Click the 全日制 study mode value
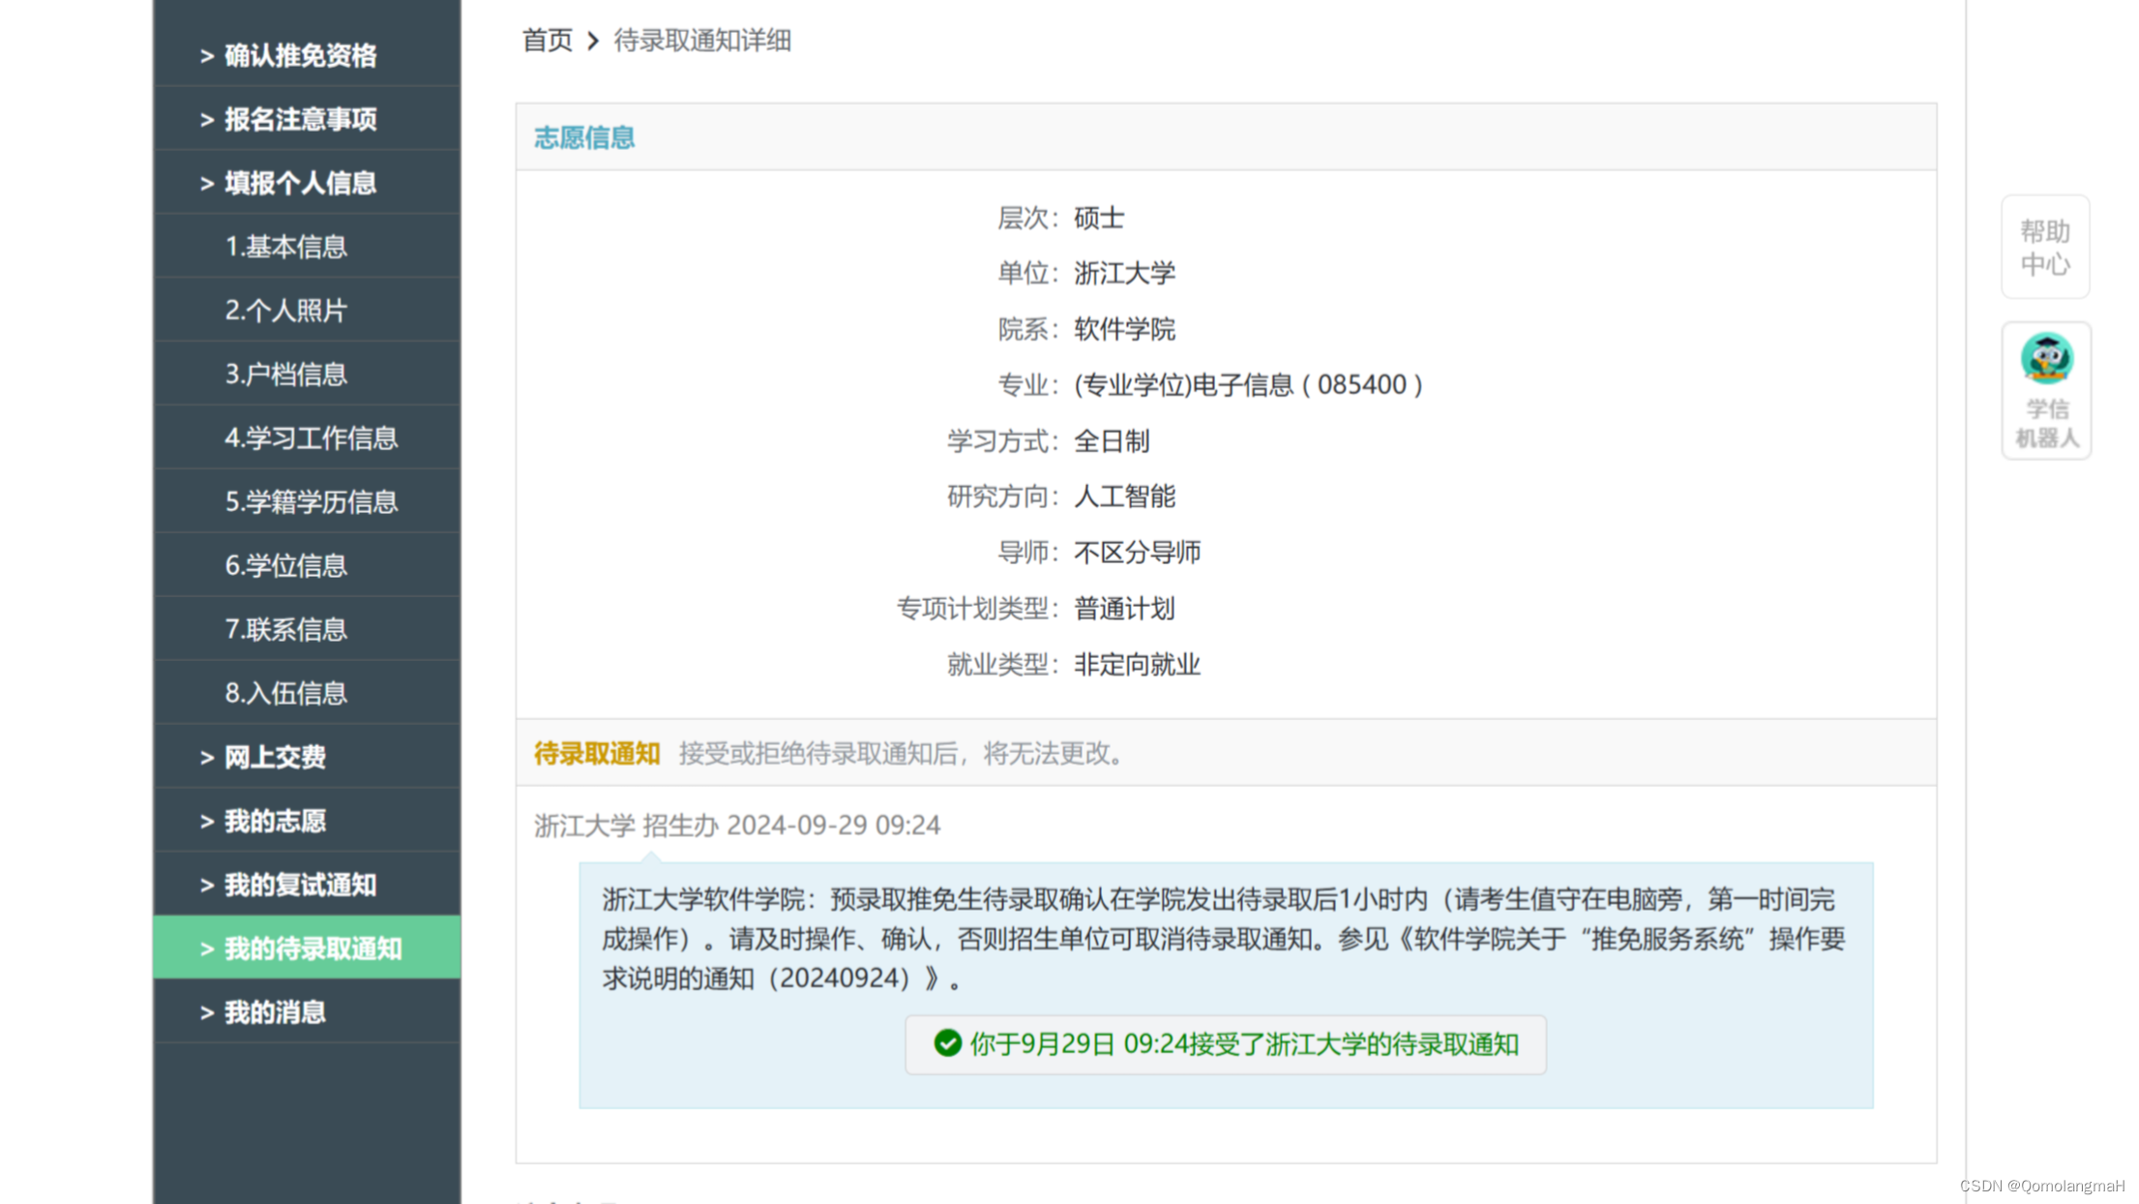The image size is (2139, 1204). [1112, 441]
